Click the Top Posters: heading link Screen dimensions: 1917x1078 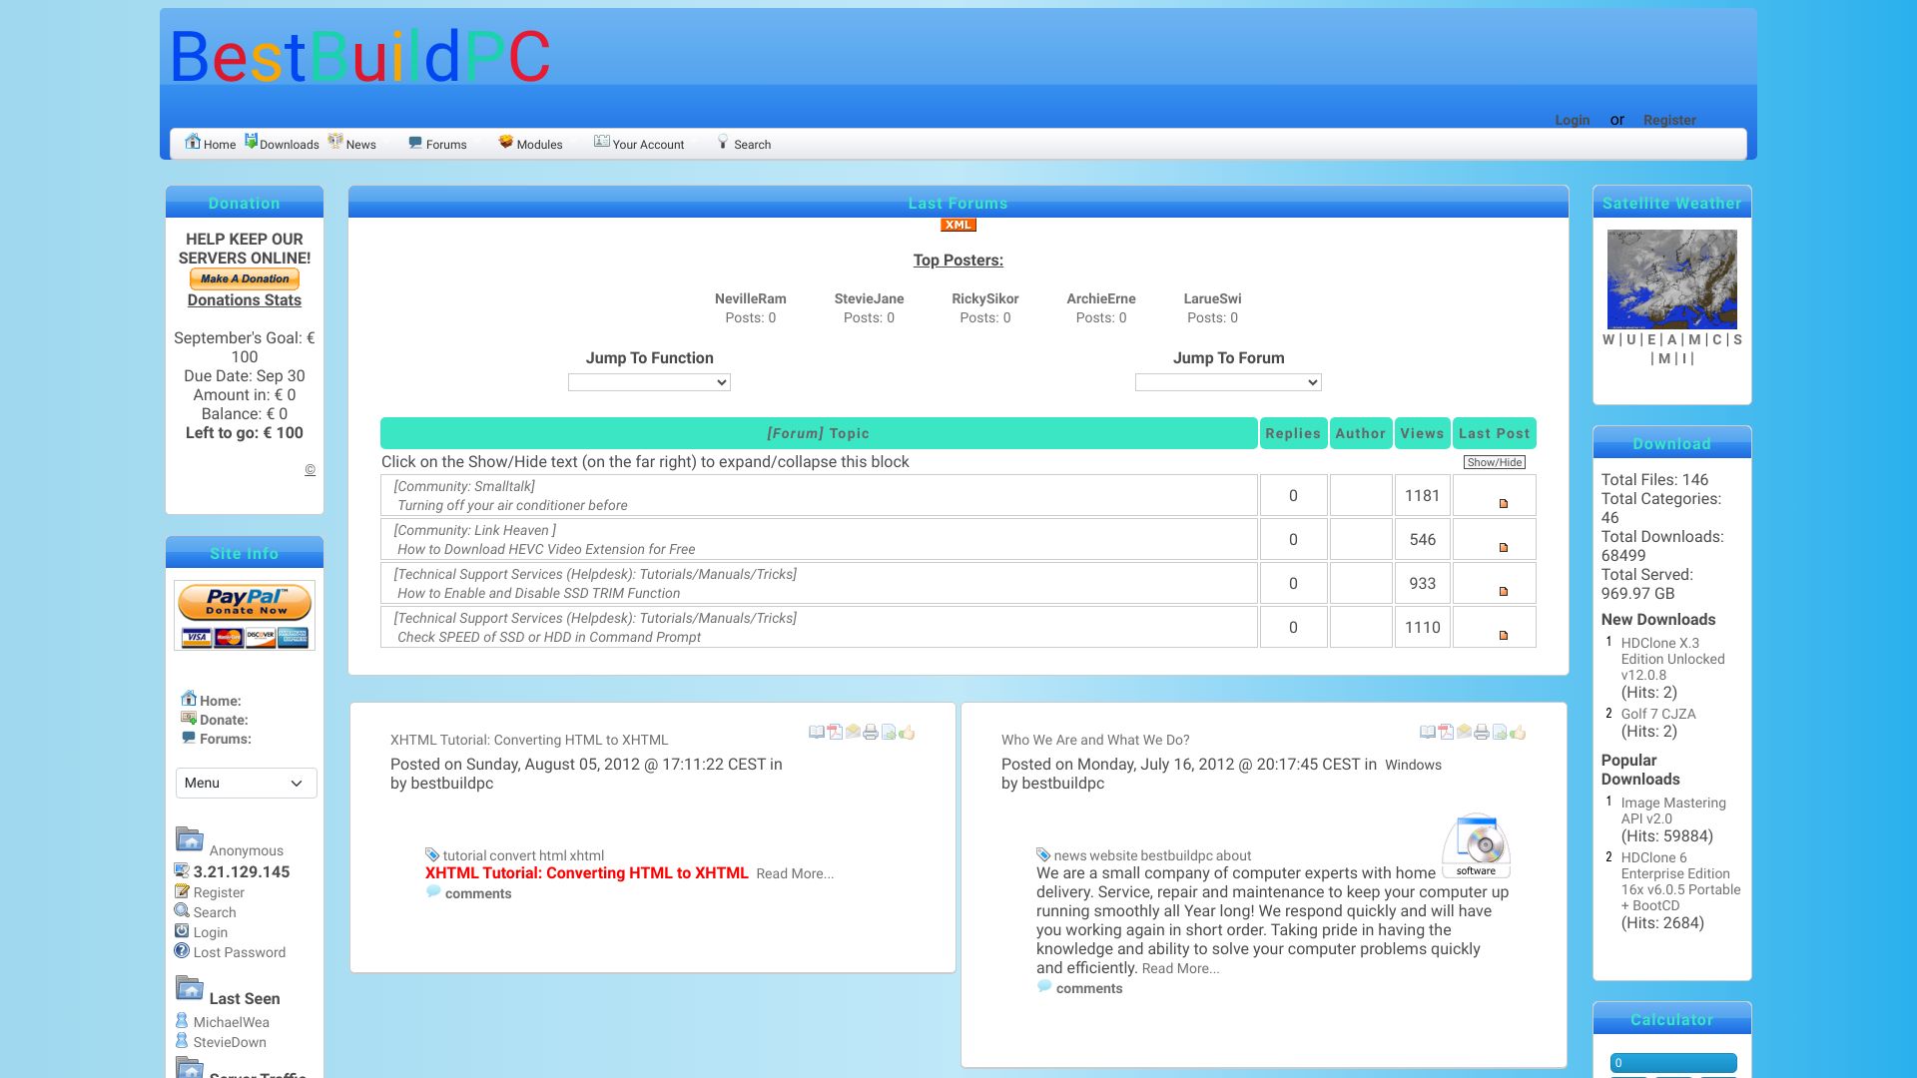coord(958,260)
